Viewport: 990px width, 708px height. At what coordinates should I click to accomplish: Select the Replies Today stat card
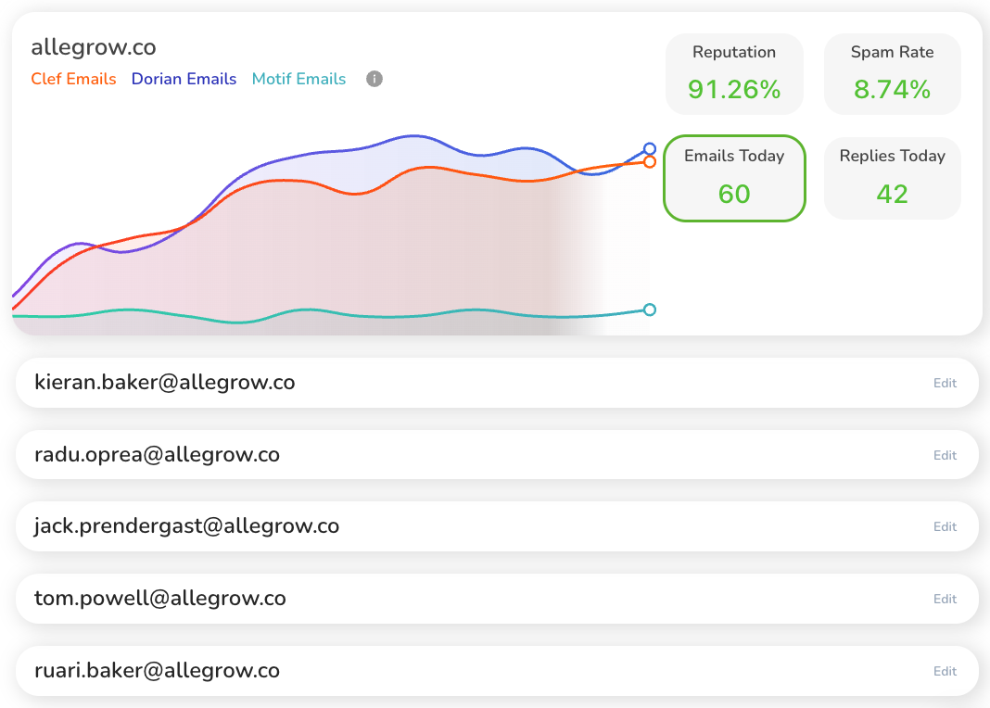(x=892, y=178)
